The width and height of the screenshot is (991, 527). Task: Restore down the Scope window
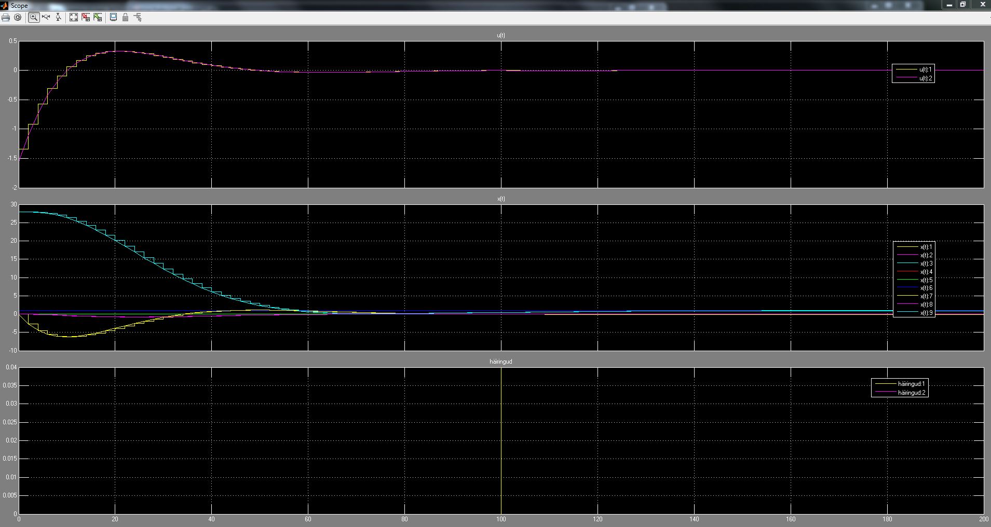click(962, 5)
